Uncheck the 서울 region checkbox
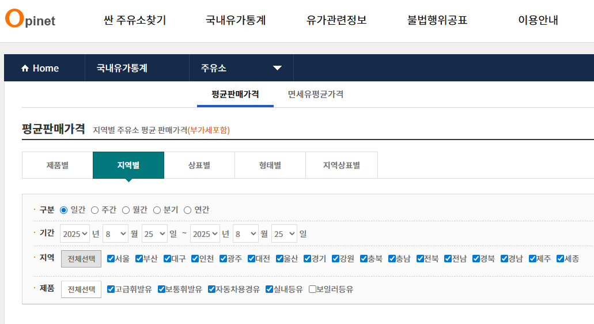Viewport: 594px width, 324px height. [x=111, y=258]
